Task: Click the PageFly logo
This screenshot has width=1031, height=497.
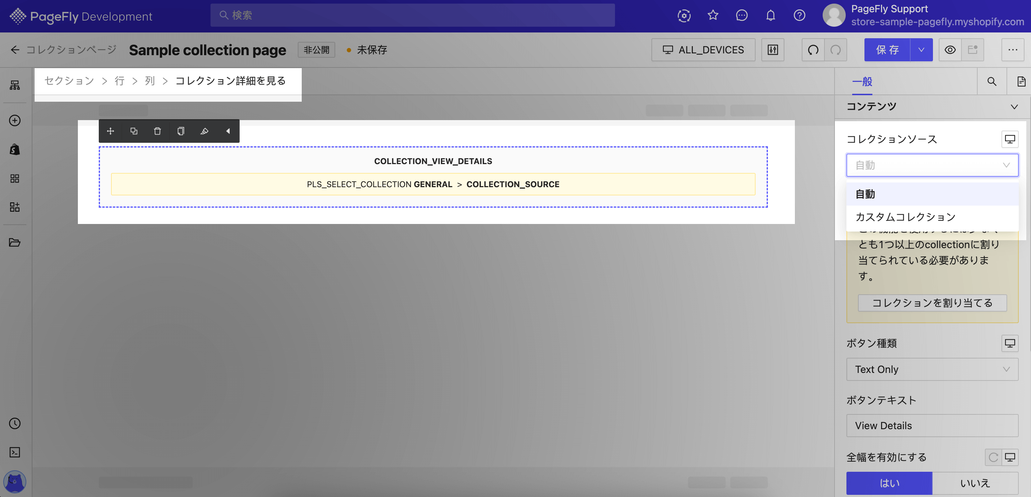Action: pyautogui.click(x=80, y=16)
